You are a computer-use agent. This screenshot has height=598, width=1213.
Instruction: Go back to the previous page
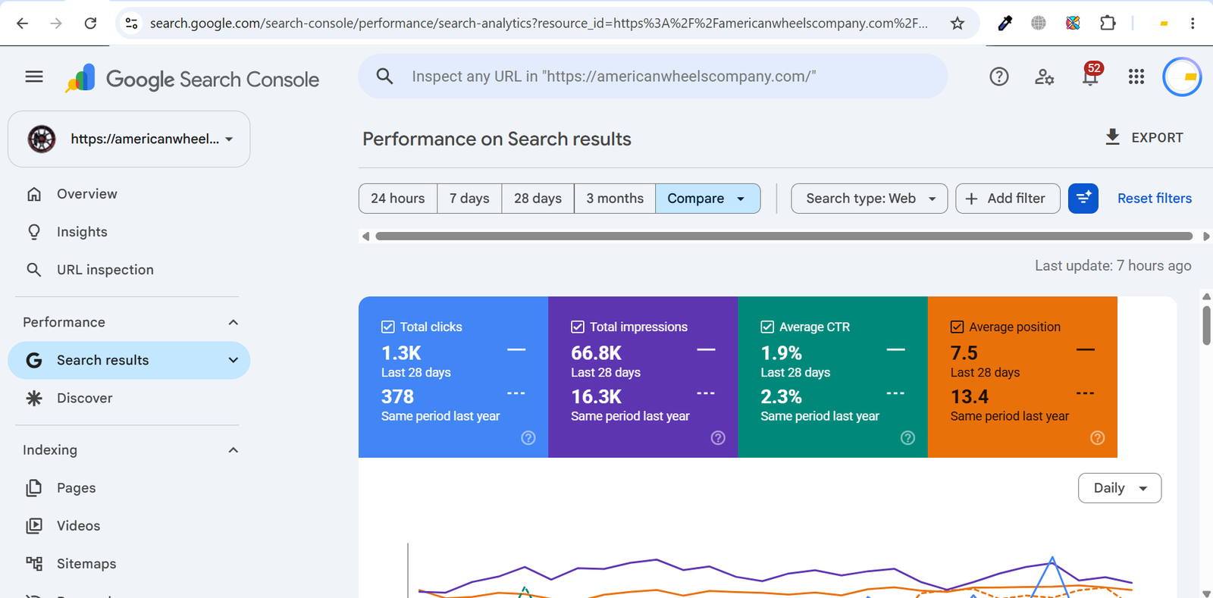(22, 23)
